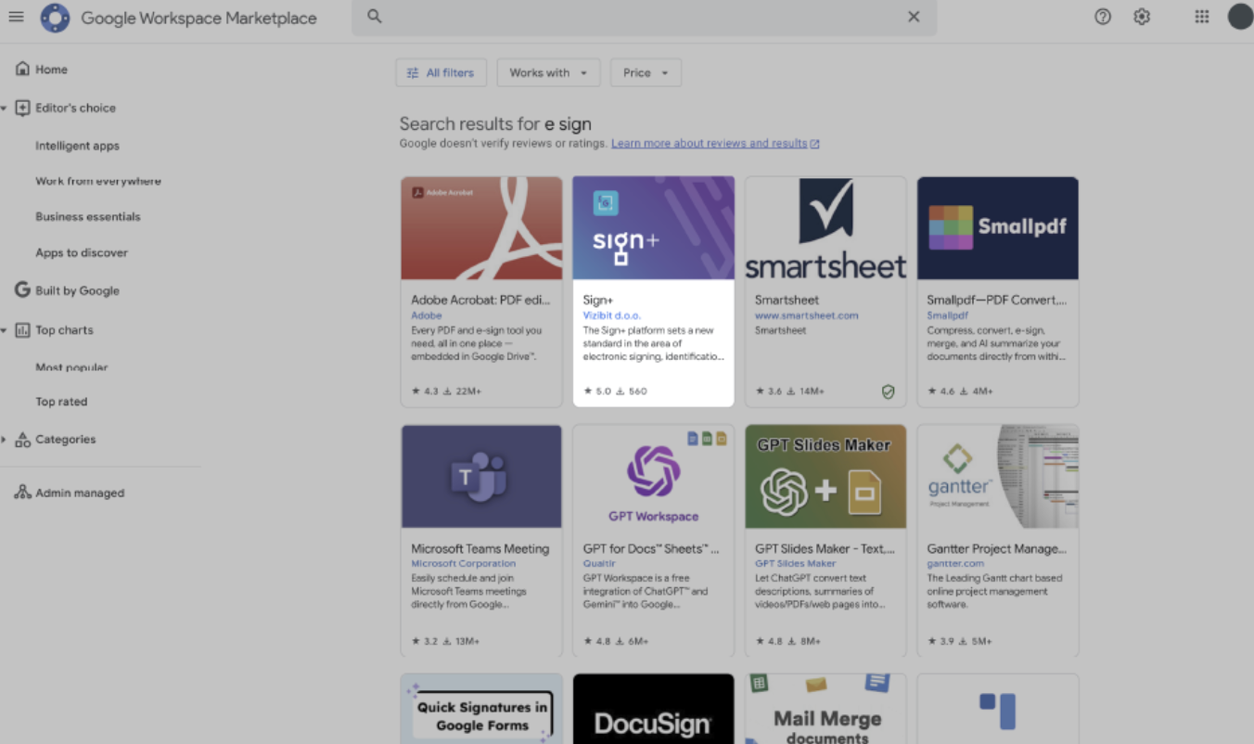Image resolution: width=1254 pixels, height=744 pixels.
Task: Click the Smartsheet verified shield badge
Action: point(888,391)
